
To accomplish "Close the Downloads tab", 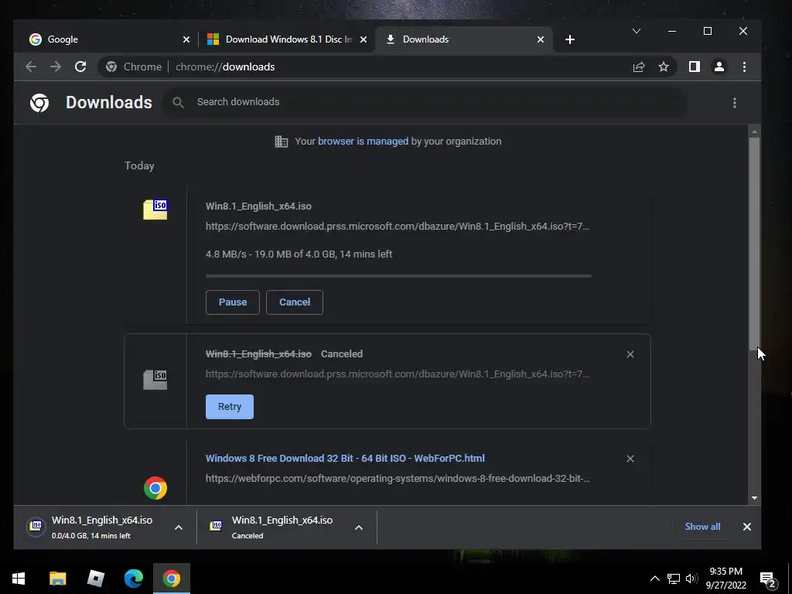I will click(x=541, y=39).
